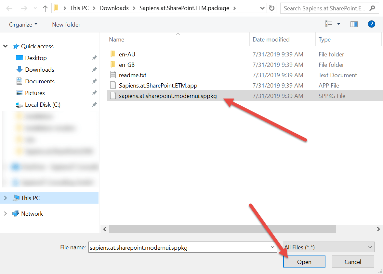Click the File name input field
The image size is (383, 274).
click(179, 247)
